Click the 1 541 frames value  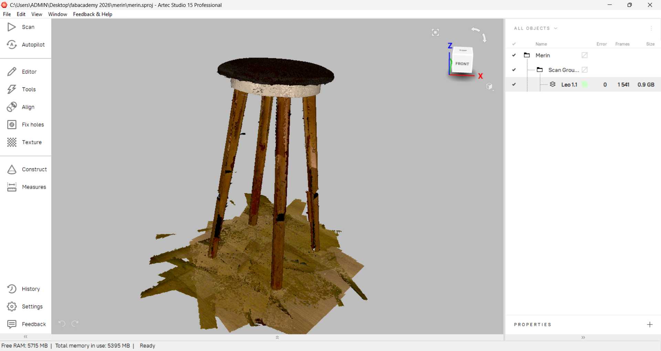(623, 85)
